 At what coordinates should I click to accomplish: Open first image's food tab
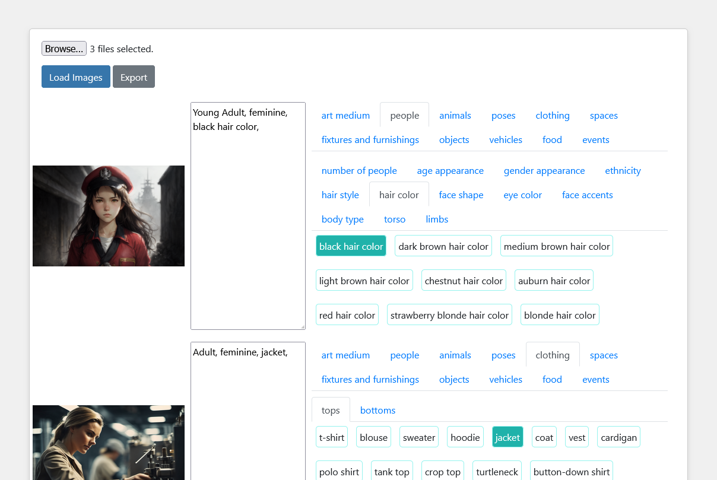(x=552, y=139)
